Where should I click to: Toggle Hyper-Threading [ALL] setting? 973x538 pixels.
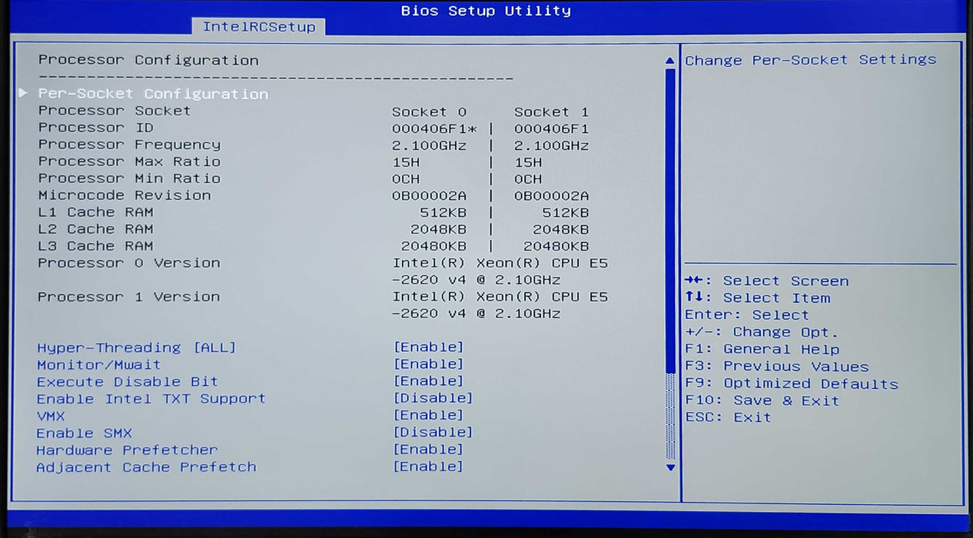430,347
